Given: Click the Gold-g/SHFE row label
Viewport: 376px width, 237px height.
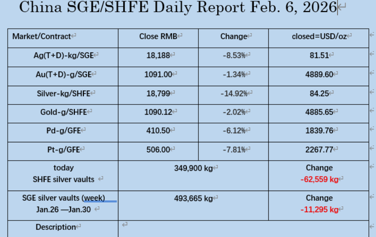Looking at the screenshot, I should click(63, 112).
